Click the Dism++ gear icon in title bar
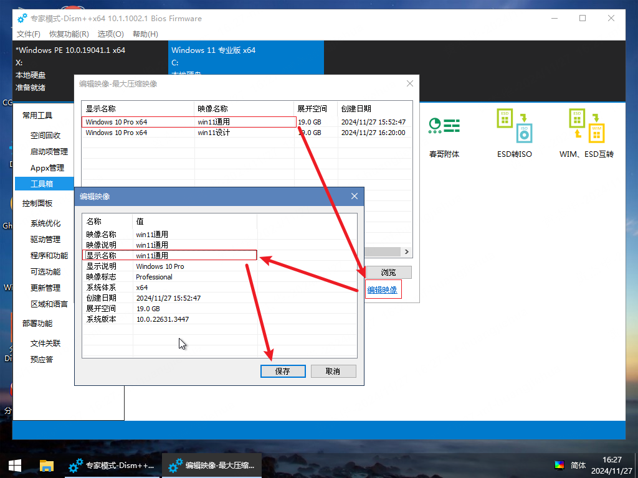Screen dimensions: 638x478 (22, 18)
